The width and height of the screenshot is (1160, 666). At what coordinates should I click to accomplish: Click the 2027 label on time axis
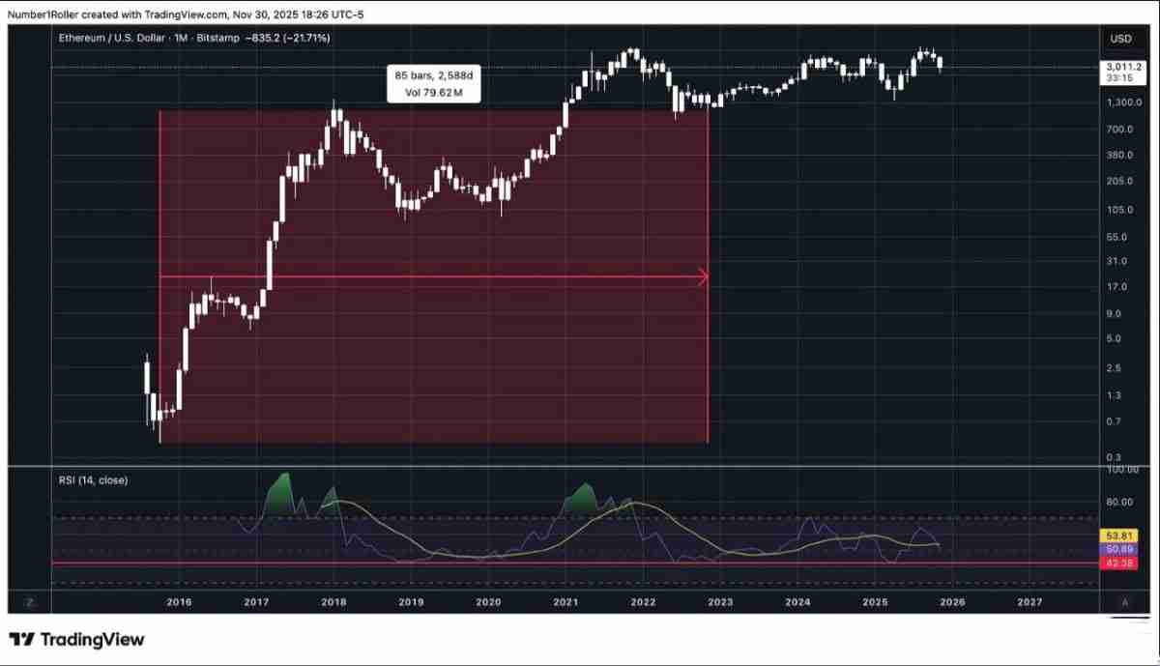pos(1029,602)
